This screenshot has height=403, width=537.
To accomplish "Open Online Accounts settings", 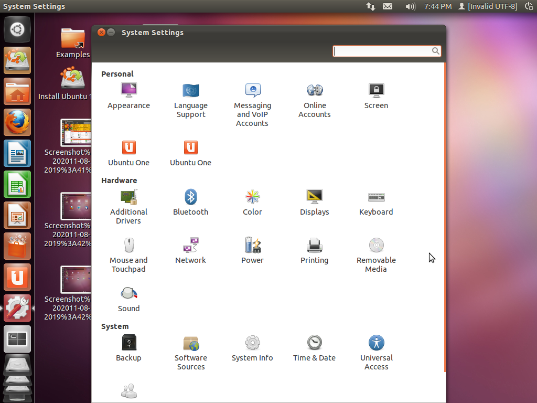I will tap(315, 100).
